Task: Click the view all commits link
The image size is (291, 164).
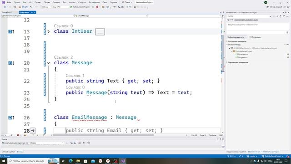Action: click(246, 20)
